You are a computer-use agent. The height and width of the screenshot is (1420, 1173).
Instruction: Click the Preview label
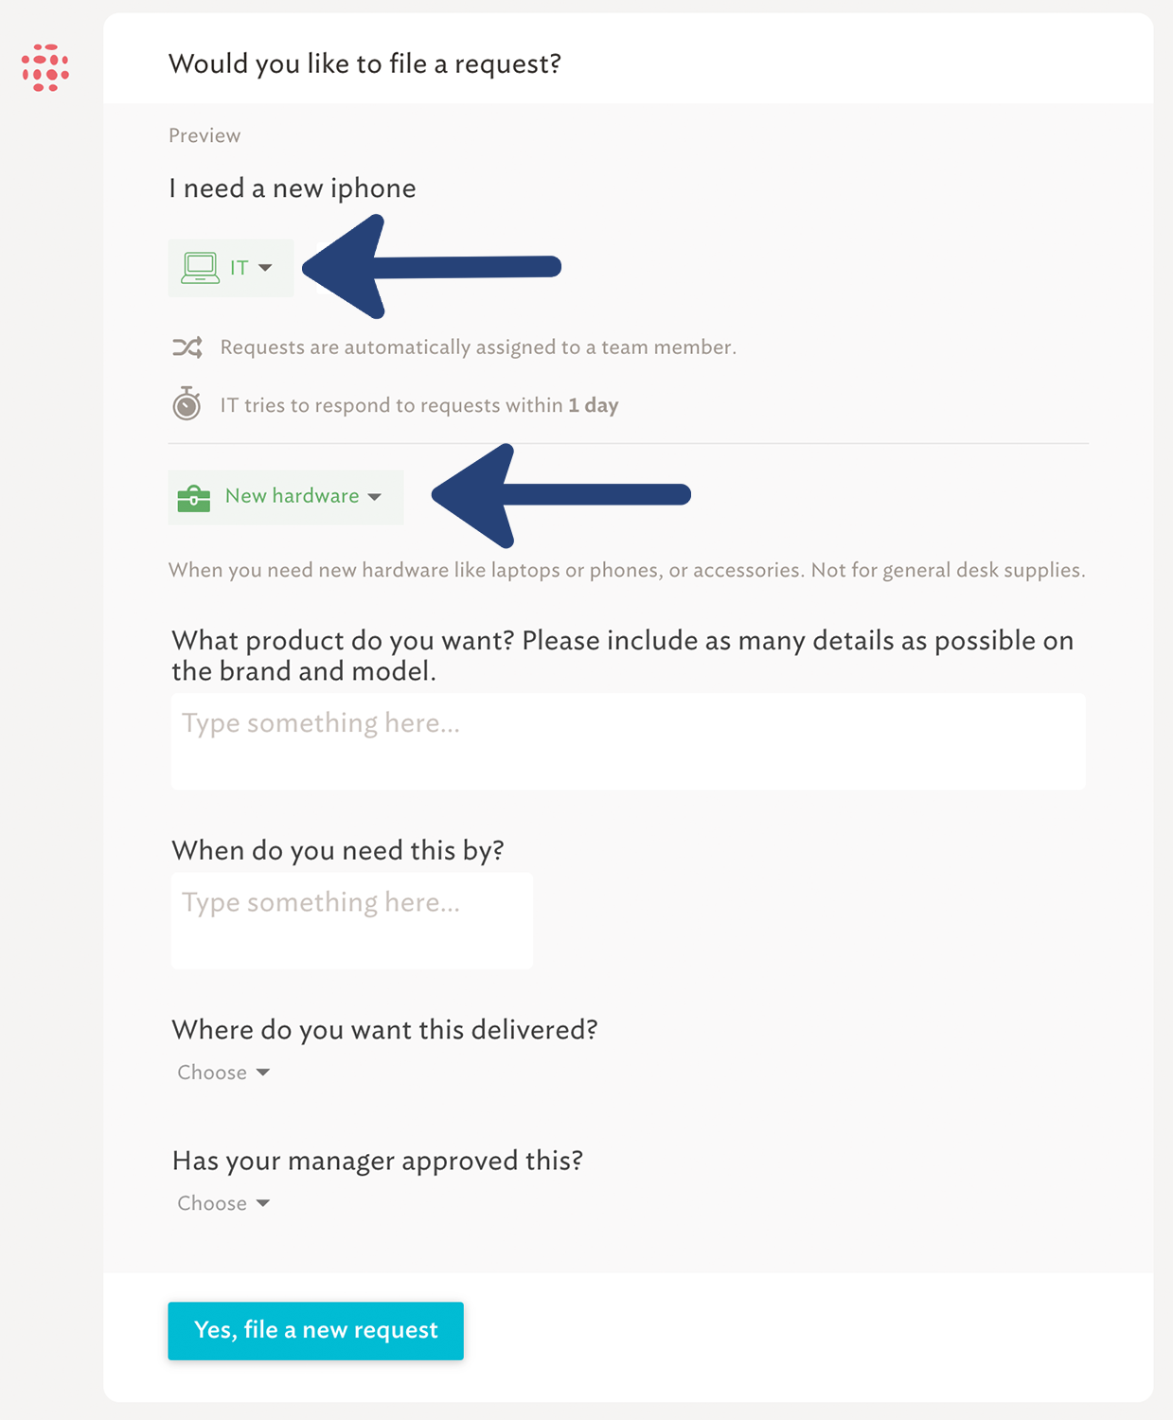click(204, 135)
